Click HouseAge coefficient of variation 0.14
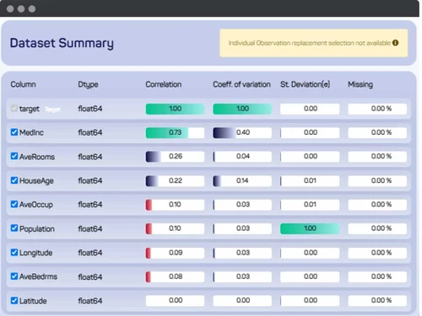 coord(242,180)
